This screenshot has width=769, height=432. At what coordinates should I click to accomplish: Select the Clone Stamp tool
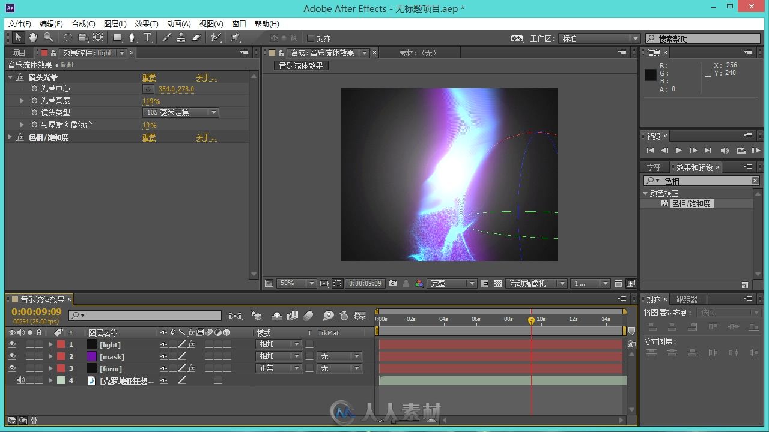(181, 38)
